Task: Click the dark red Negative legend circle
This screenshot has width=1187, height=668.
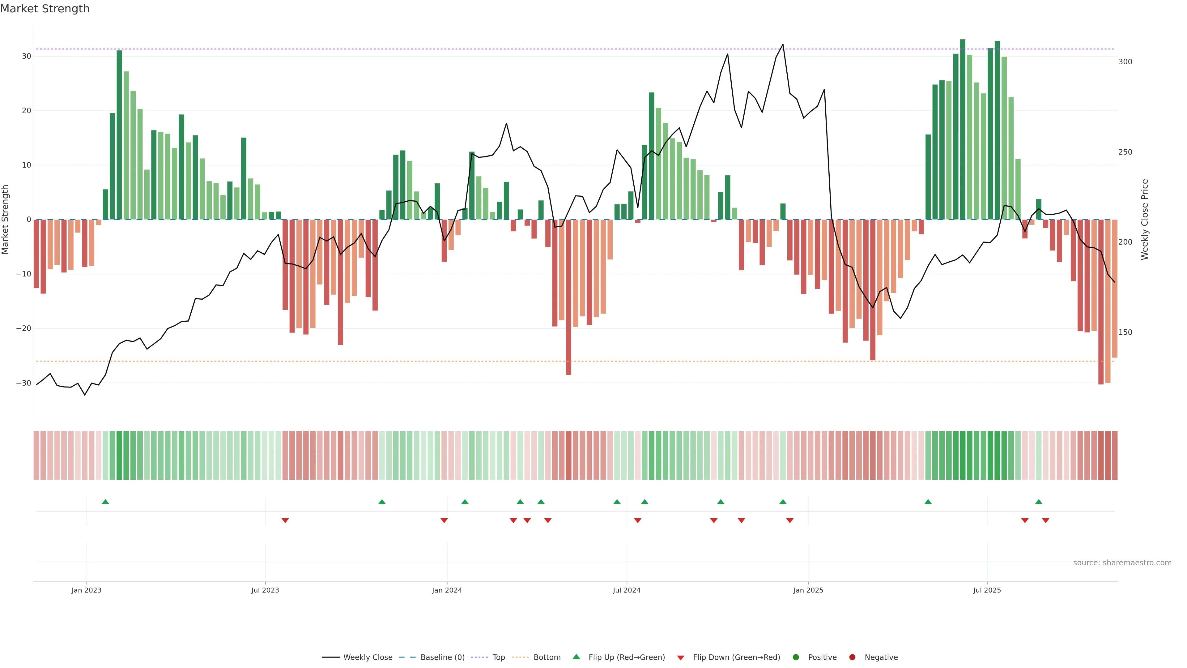Action: 852,657
